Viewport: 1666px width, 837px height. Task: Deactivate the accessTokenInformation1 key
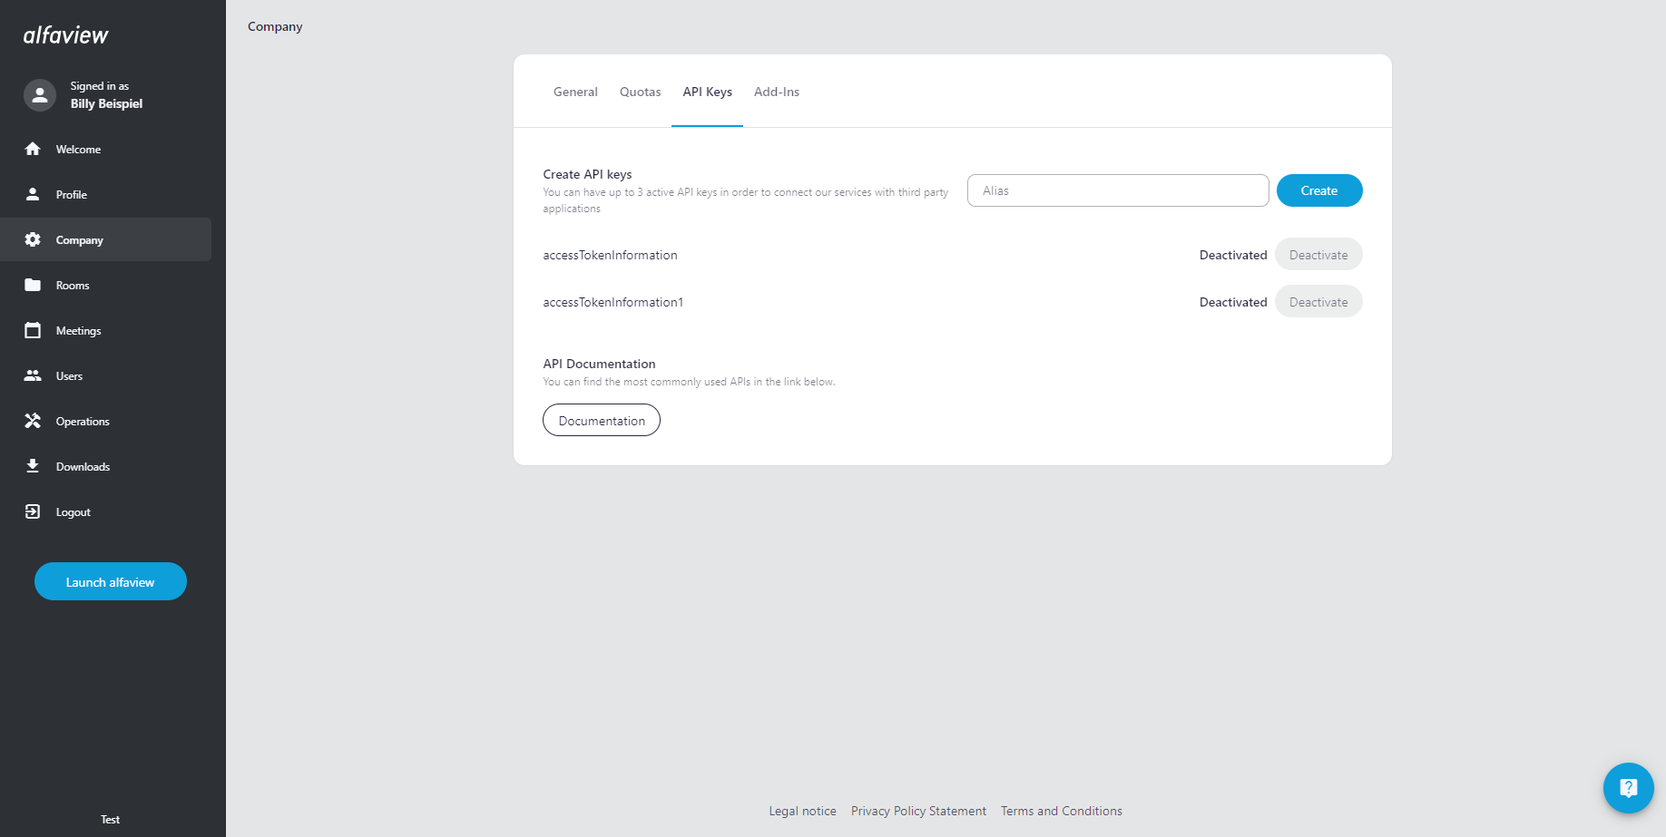(x=1318, y=302)
